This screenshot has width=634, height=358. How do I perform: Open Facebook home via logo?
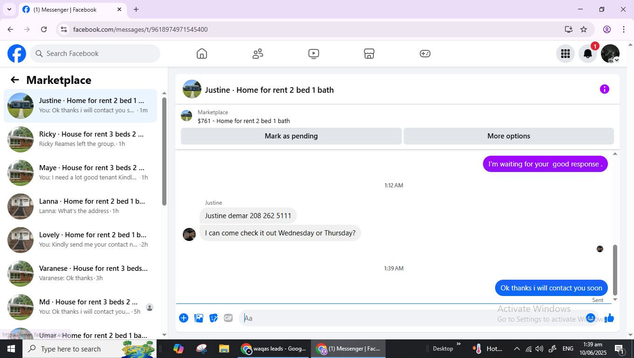[17, 54]
